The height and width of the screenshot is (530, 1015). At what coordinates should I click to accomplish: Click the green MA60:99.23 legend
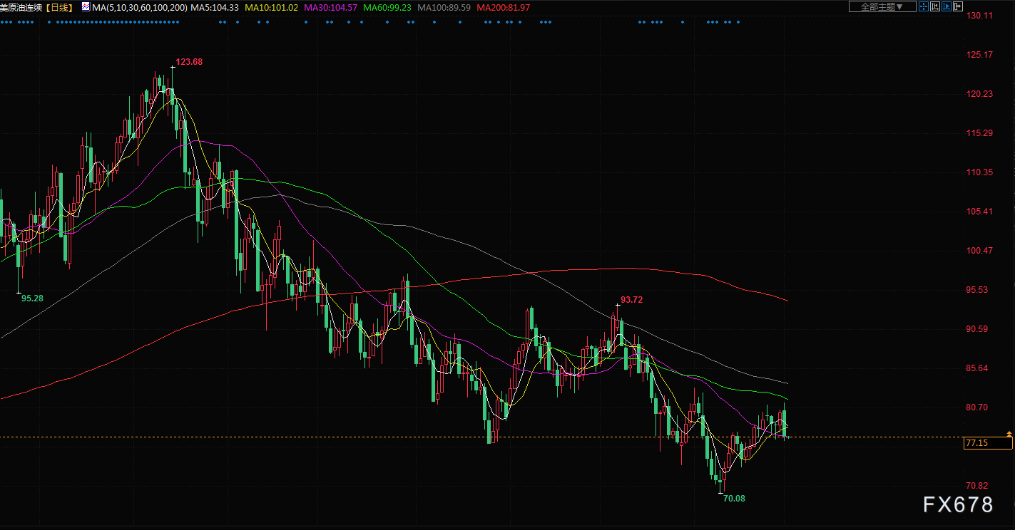point(387,7)
